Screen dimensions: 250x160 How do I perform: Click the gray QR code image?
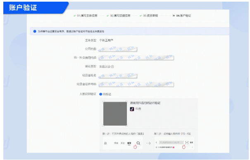(115, 114)
